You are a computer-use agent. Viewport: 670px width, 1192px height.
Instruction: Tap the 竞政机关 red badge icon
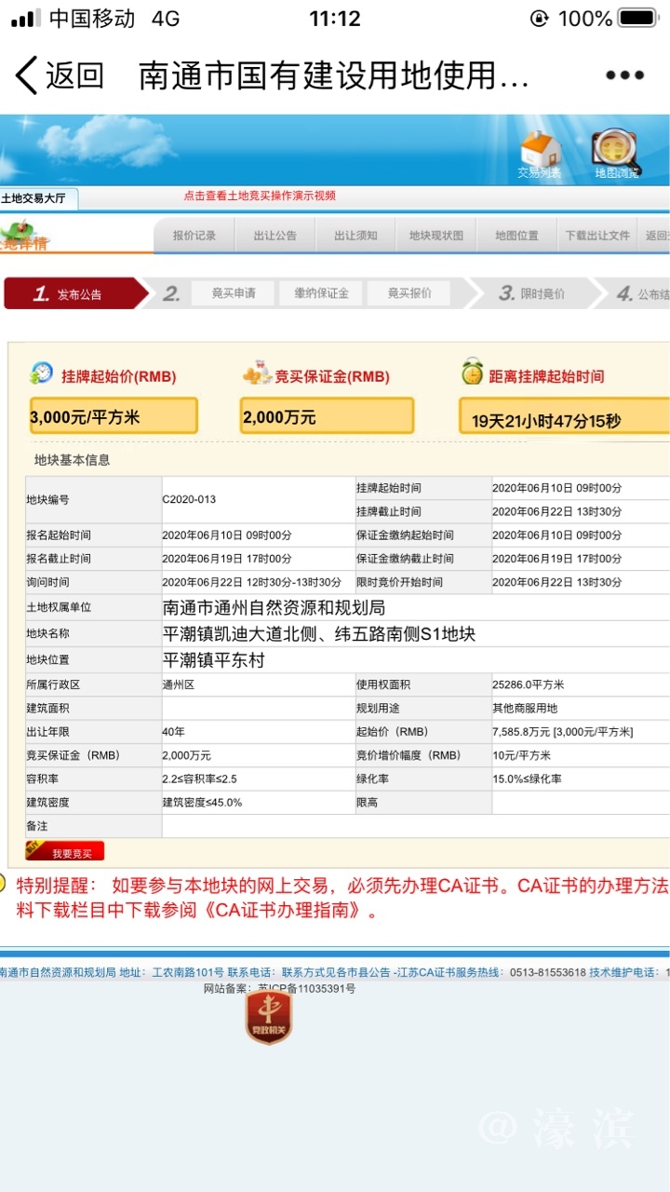point(269,1017)
